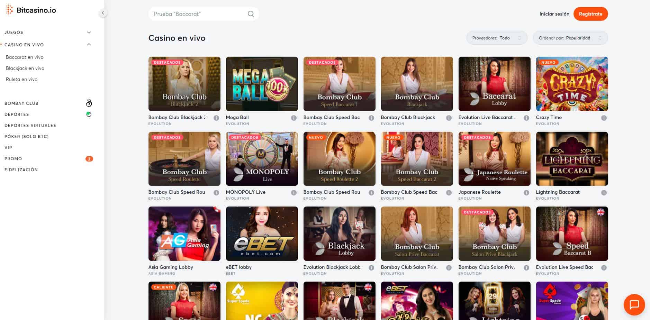This screenshot has height=320, width=650.
Task: Click the Mega Ball title link
Action: point(237,117)
